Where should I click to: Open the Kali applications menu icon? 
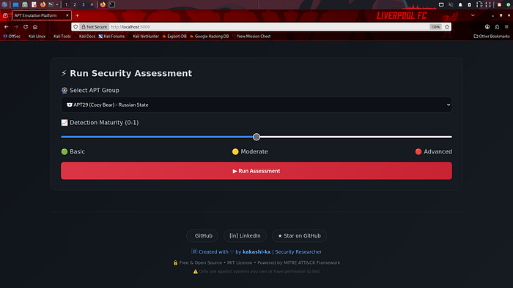pos(4,4)
